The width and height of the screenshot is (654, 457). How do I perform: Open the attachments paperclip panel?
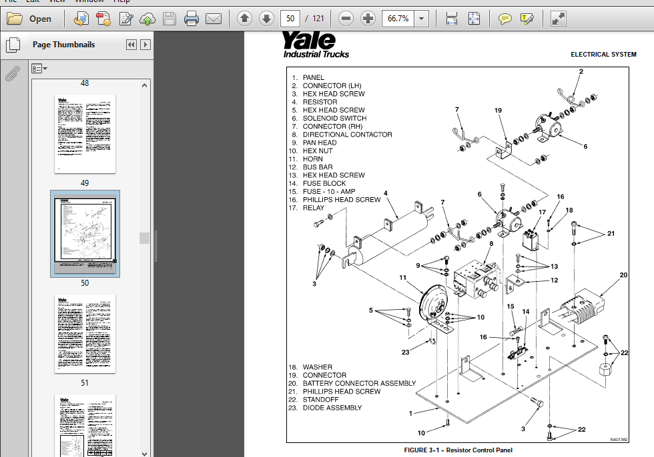[x=13, y=74]
